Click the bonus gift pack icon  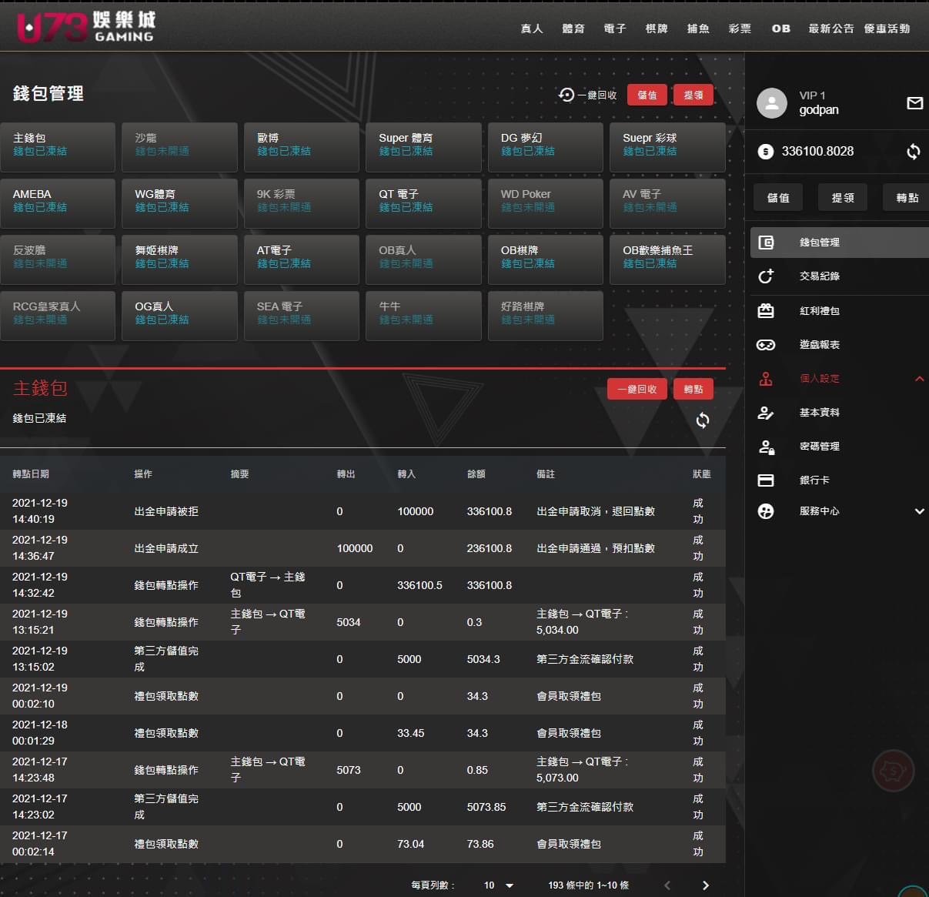coord(766,311)
